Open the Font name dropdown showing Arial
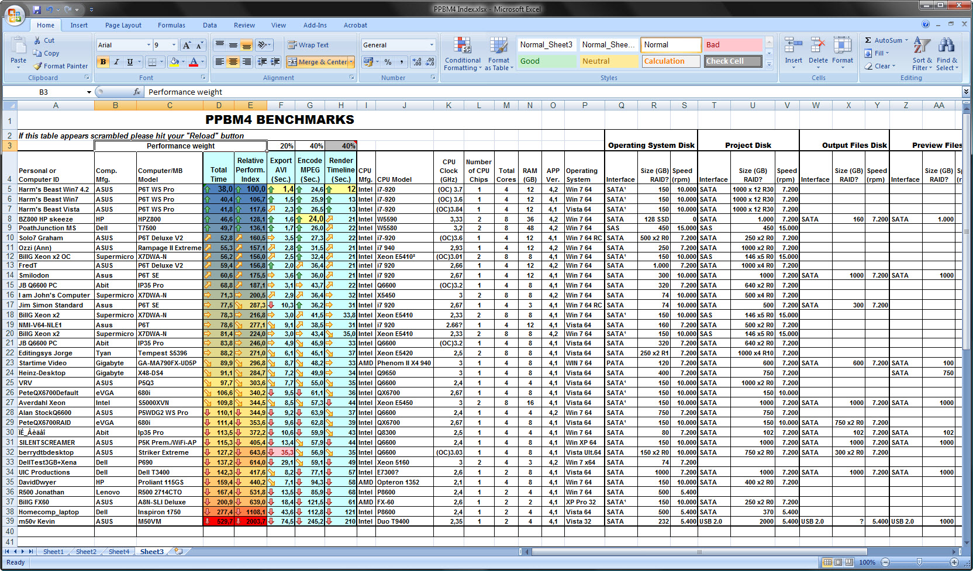The image size is (973, 571). pyautogui.click(x=149, y=45)
